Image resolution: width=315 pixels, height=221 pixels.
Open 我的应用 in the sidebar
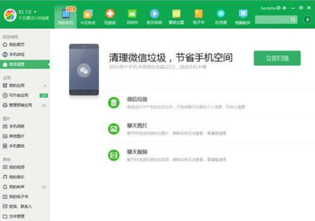tap(25, 85)
